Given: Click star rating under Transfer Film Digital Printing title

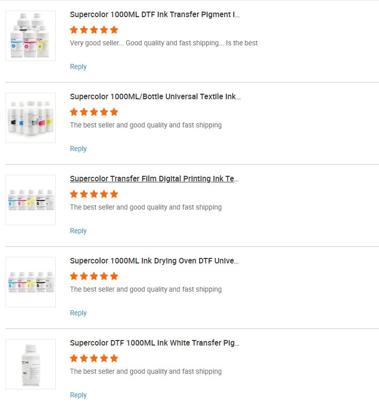Looking at the screenshot, I should click(x=94, y=194).
